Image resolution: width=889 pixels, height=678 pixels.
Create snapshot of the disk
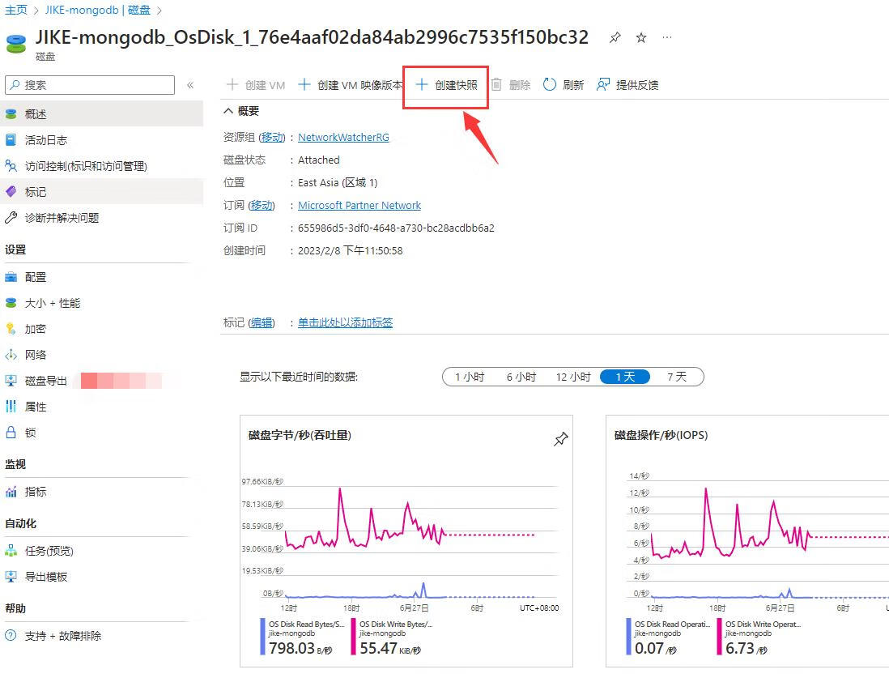point(447,85)
